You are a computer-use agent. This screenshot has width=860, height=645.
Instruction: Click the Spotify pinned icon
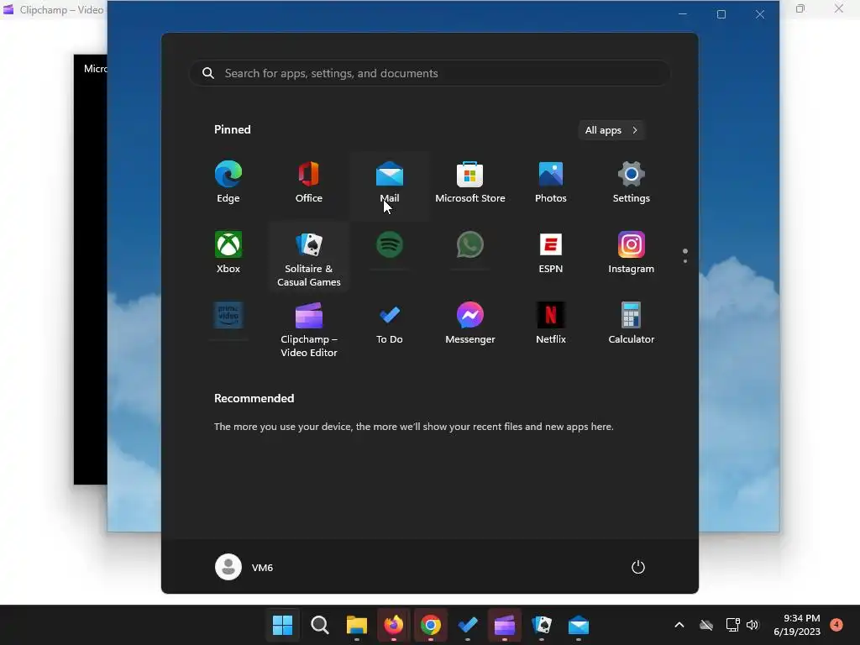390,245
